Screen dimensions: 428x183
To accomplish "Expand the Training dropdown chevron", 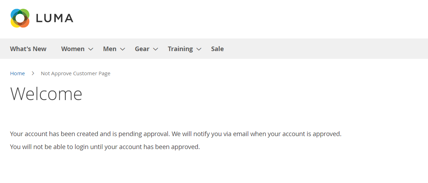I will [x=199, y=49].
